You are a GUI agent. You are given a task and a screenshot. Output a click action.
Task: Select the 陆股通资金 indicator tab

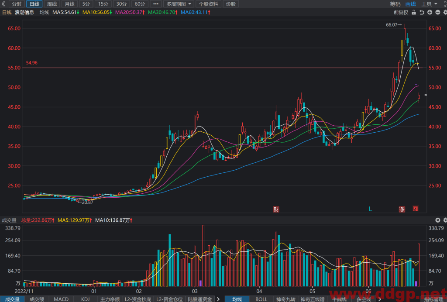pos(200,299)
